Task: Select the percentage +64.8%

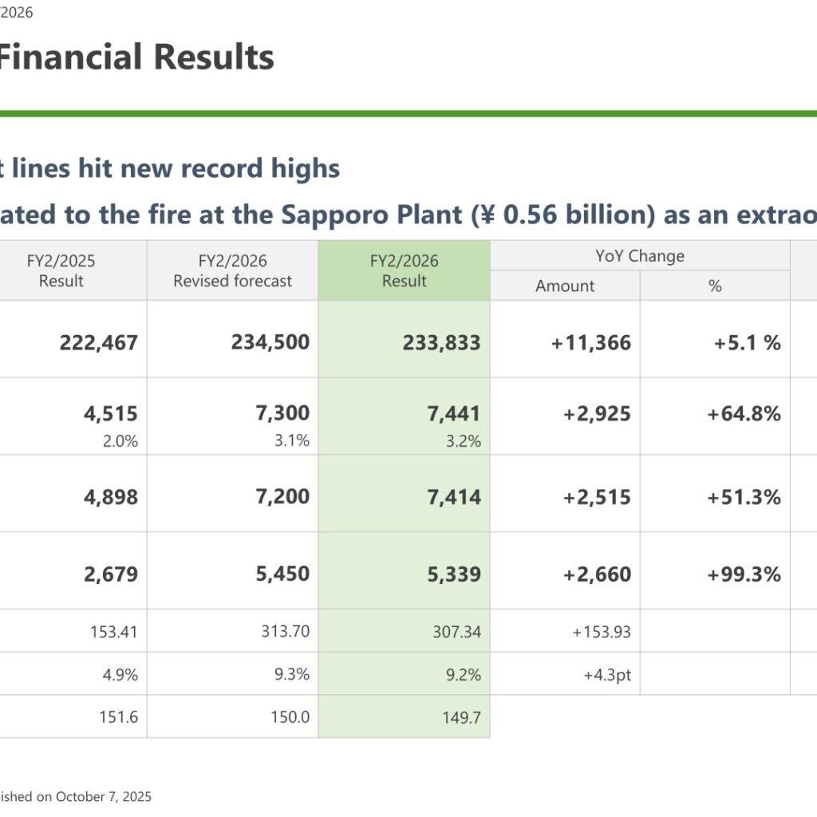Action: (x=744, y=413)
